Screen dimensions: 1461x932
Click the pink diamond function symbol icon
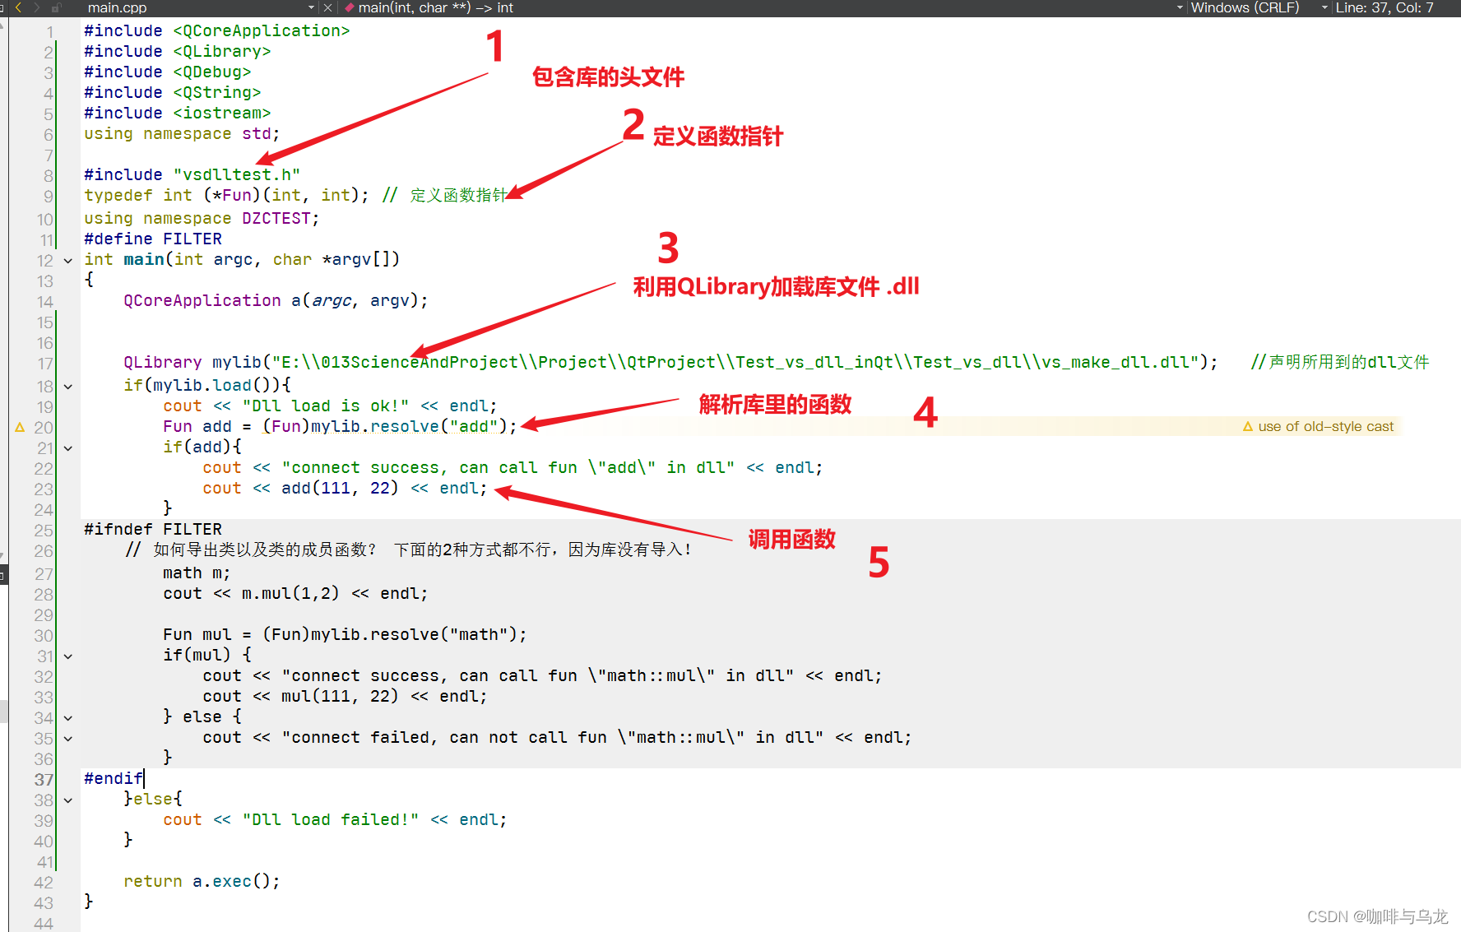[350, 7]
